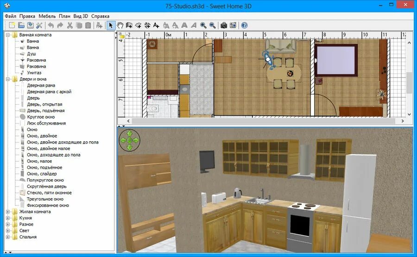
Task: Redo the last undone action
Action: 60,25
